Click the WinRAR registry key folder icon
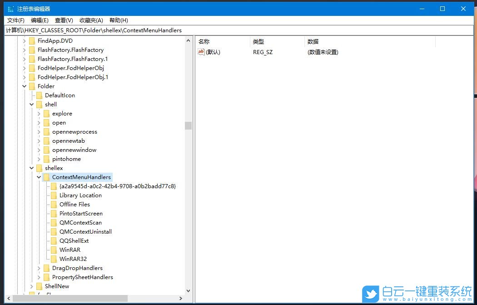The height and width of the screenshot is (305, 477). 55,250
